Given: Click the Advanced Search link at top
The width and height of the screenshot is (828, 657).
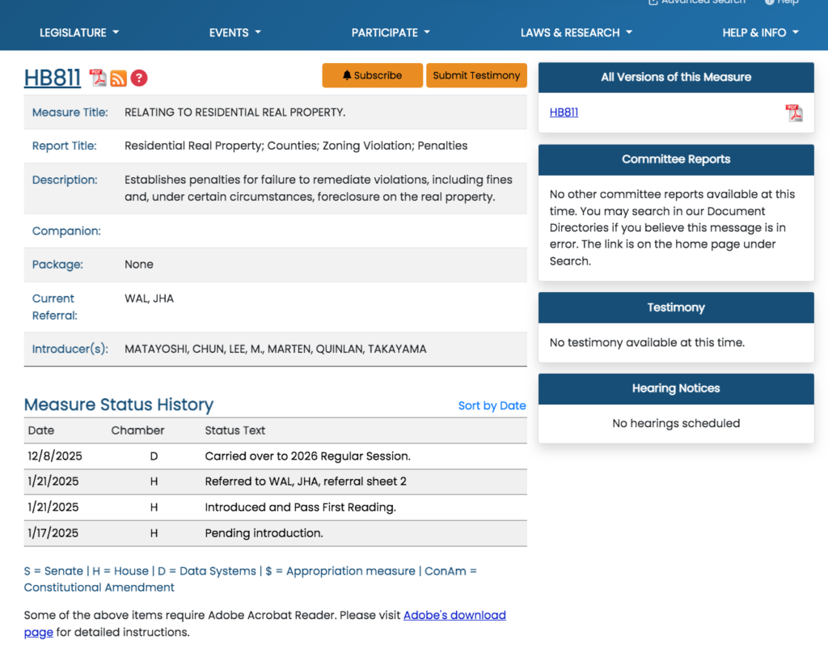Looking at the screenshot, I should point(702,2).
